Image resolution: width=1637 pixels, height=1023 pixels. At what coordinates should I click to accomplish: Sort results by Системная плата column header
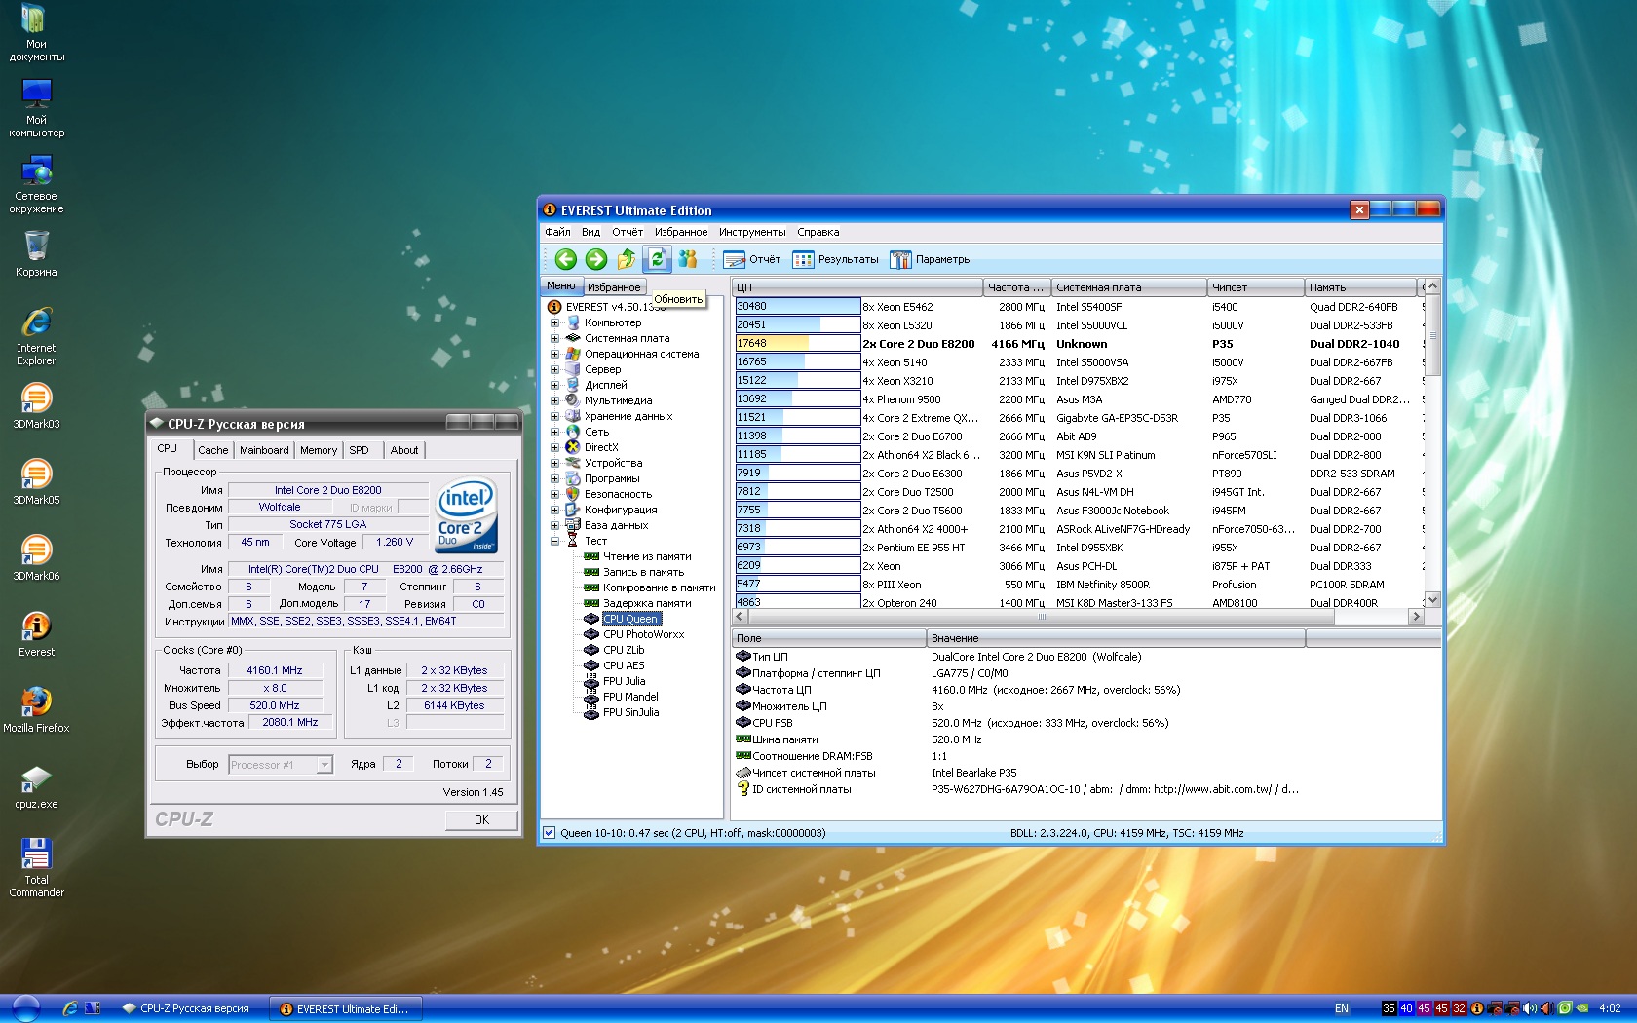tap(1128, 287)
